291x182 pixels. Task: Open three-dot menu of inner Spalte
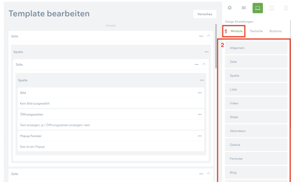[202, 80]
